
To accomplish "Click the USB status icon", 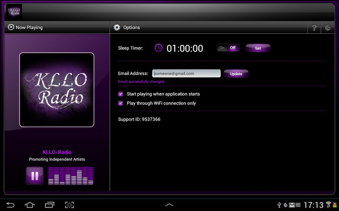I will [279, 205].
